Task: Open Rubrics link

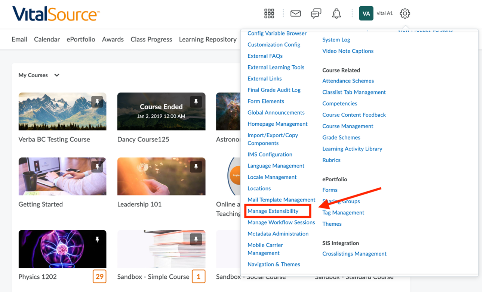Action: (x=332, y=160)
